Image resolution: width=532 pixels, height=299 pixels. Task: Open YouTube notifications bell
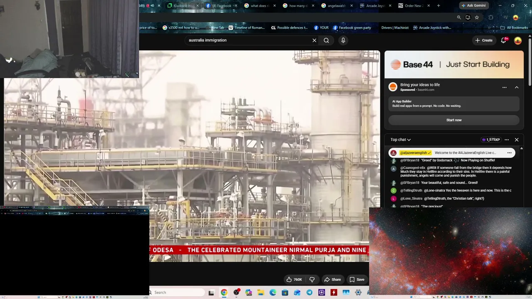503,40
